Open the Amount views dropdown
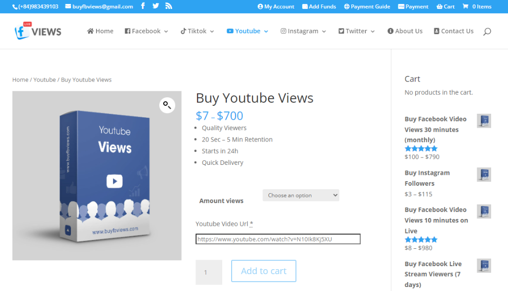 pyautogui.click(x=301, y=195)
